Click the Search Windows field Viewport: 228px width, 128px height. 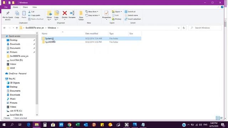point(205,28)
